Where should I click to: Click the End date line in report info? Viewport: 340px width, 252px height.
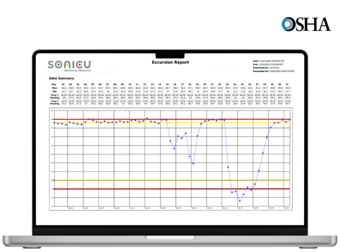[x=272, y=64]
